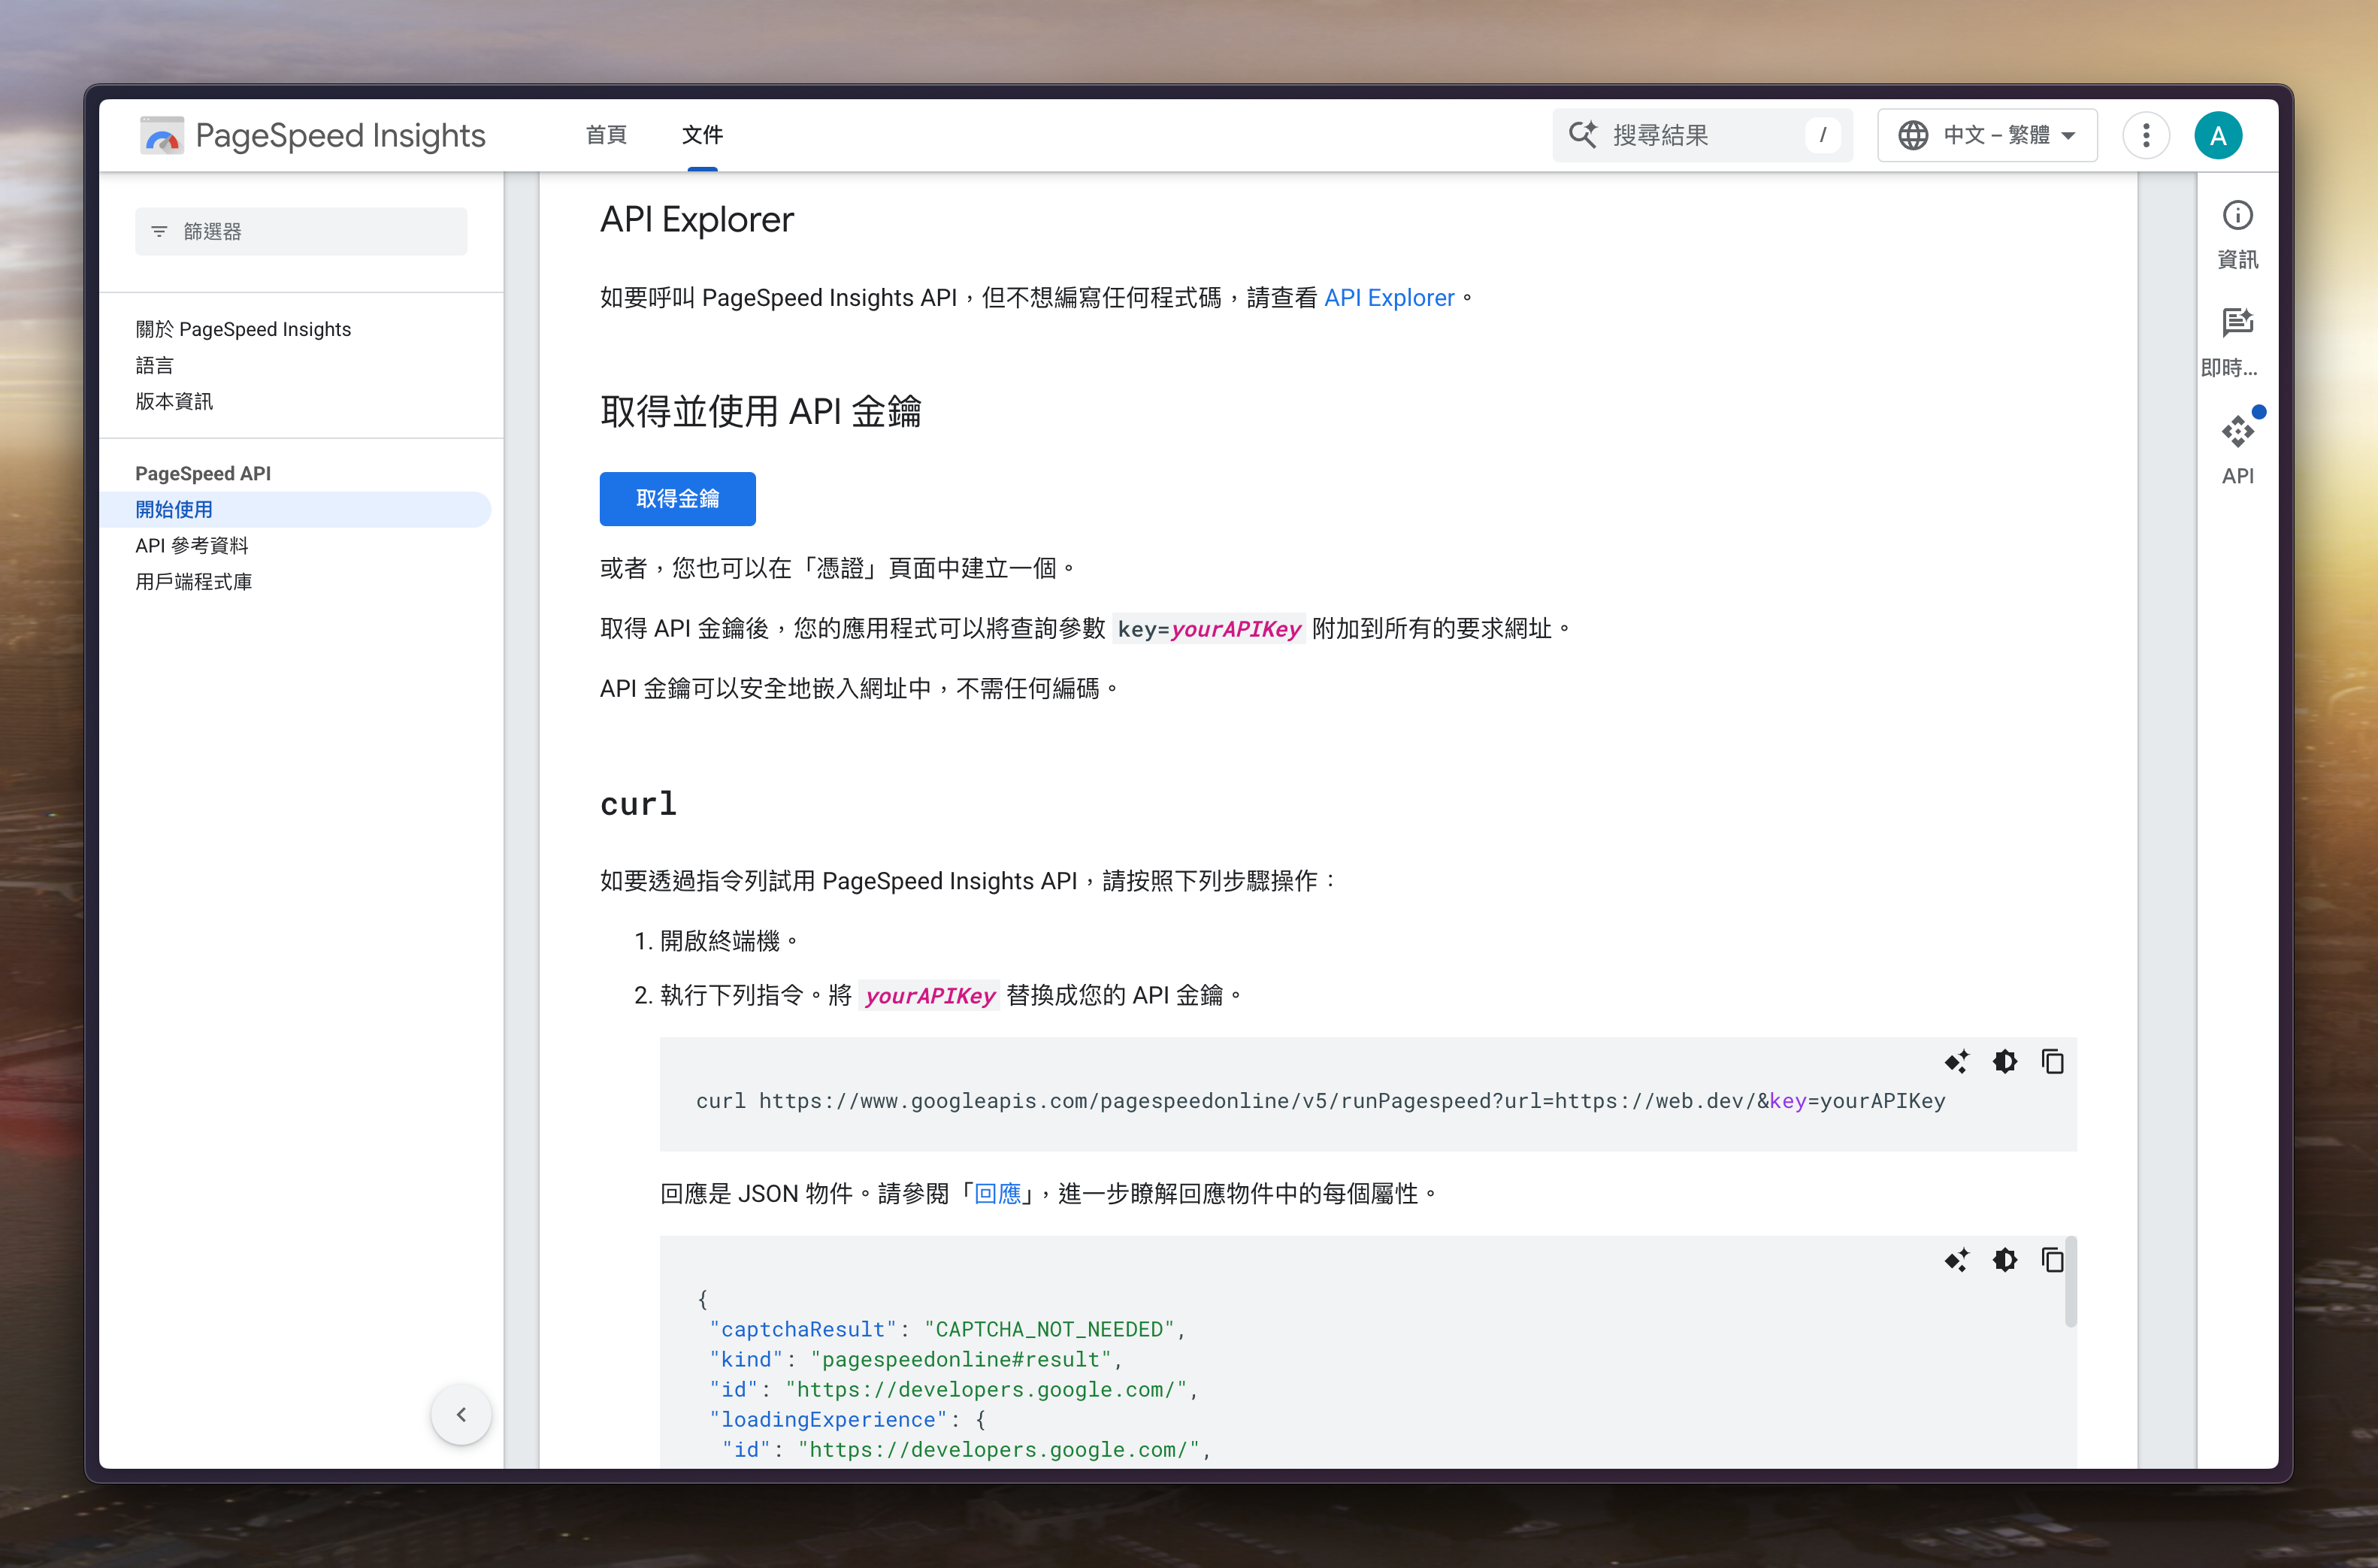Toggle dark theme on curl command block
2378x1568 pixels.
tap(2004, 1061)
